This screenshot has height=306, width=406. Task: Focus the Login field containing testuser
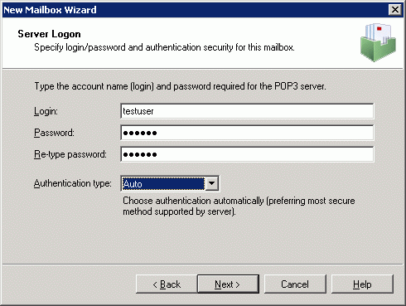coord(247,111)
